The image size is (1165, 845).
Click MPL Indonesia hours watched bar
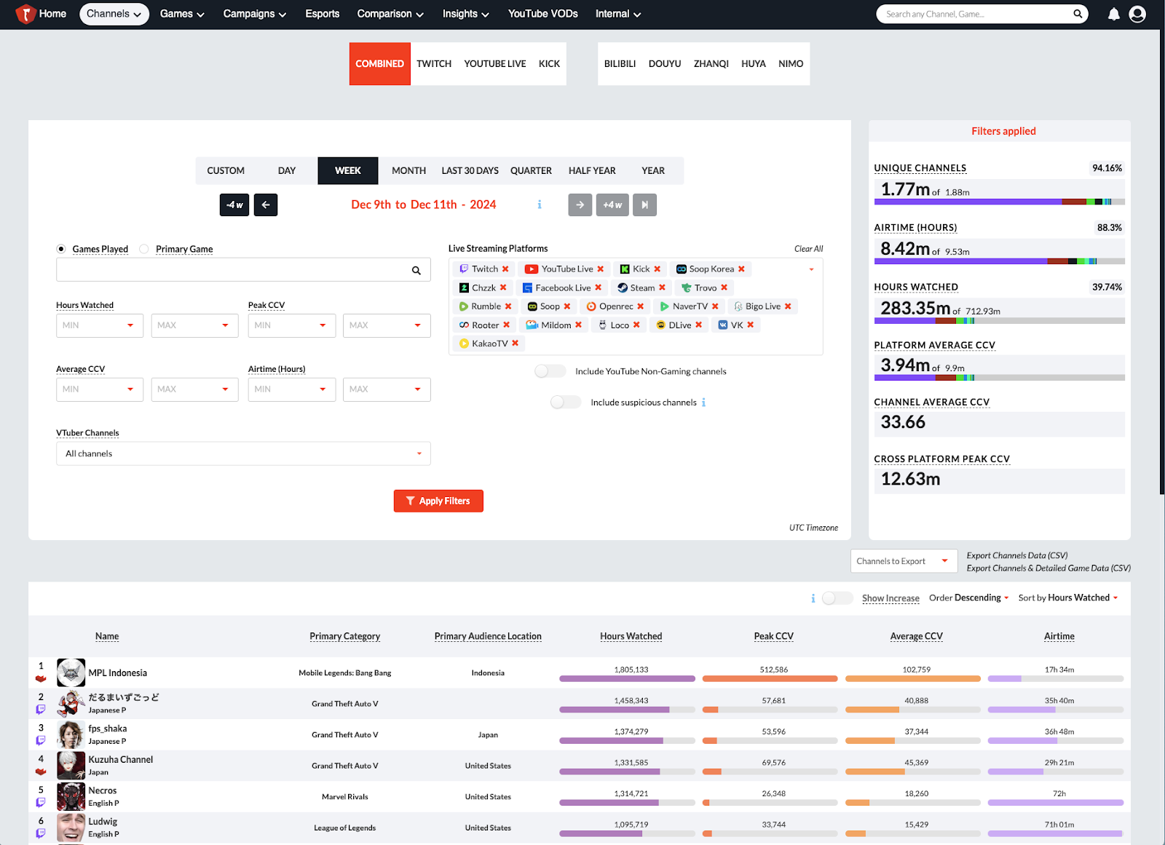(x=627, y=679)
